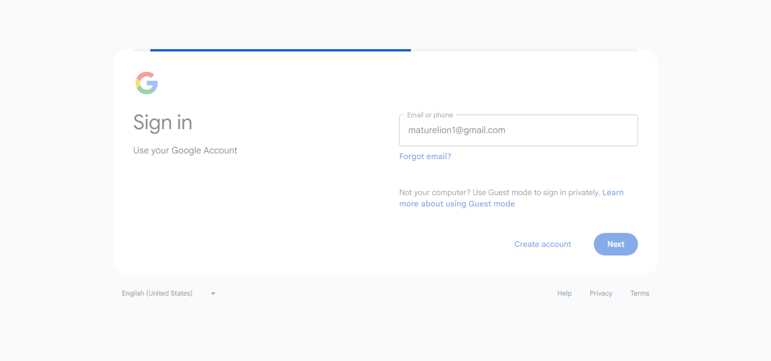This screenshot has width=771, height=361.
Task: Open the Privacy link in the footer
Action: [601, 293]
